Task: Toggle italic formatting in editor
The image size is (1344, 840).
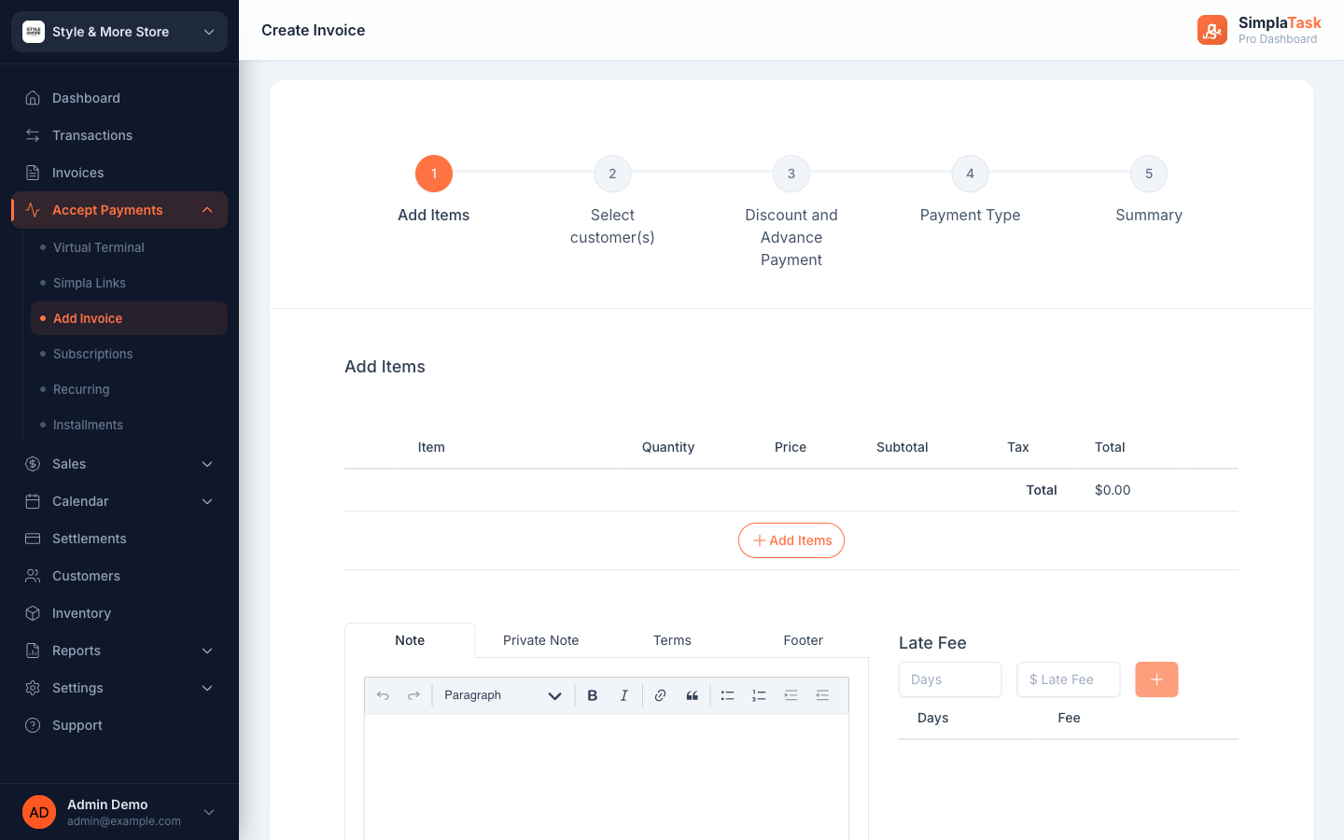Action: (x=624, y=695)
